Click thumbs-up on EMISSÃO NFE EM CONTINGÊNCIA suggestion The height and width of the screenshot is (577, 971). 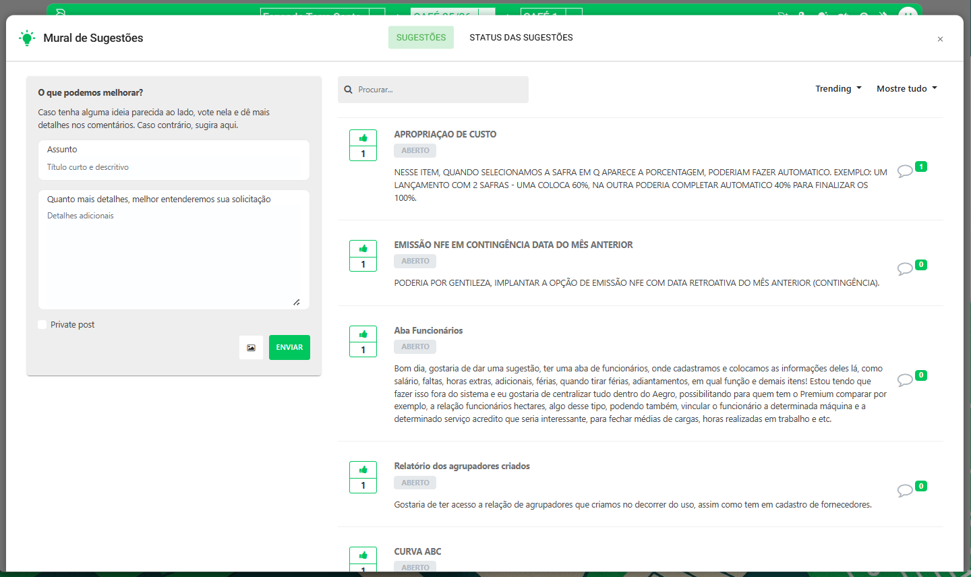pyautogui.click(x=363, y=249)
